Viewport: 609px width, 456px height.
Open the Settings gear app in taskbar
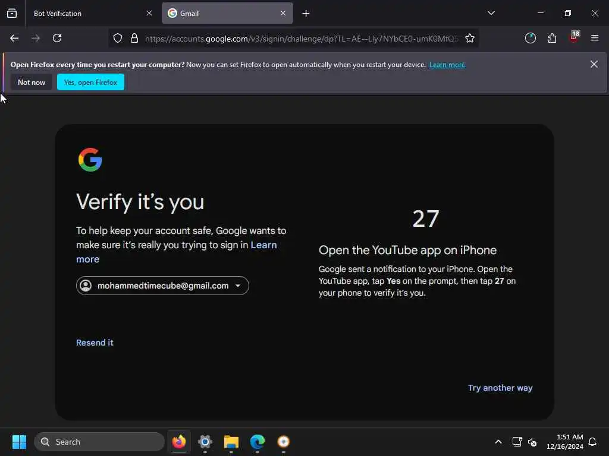(x=205, y=442)
